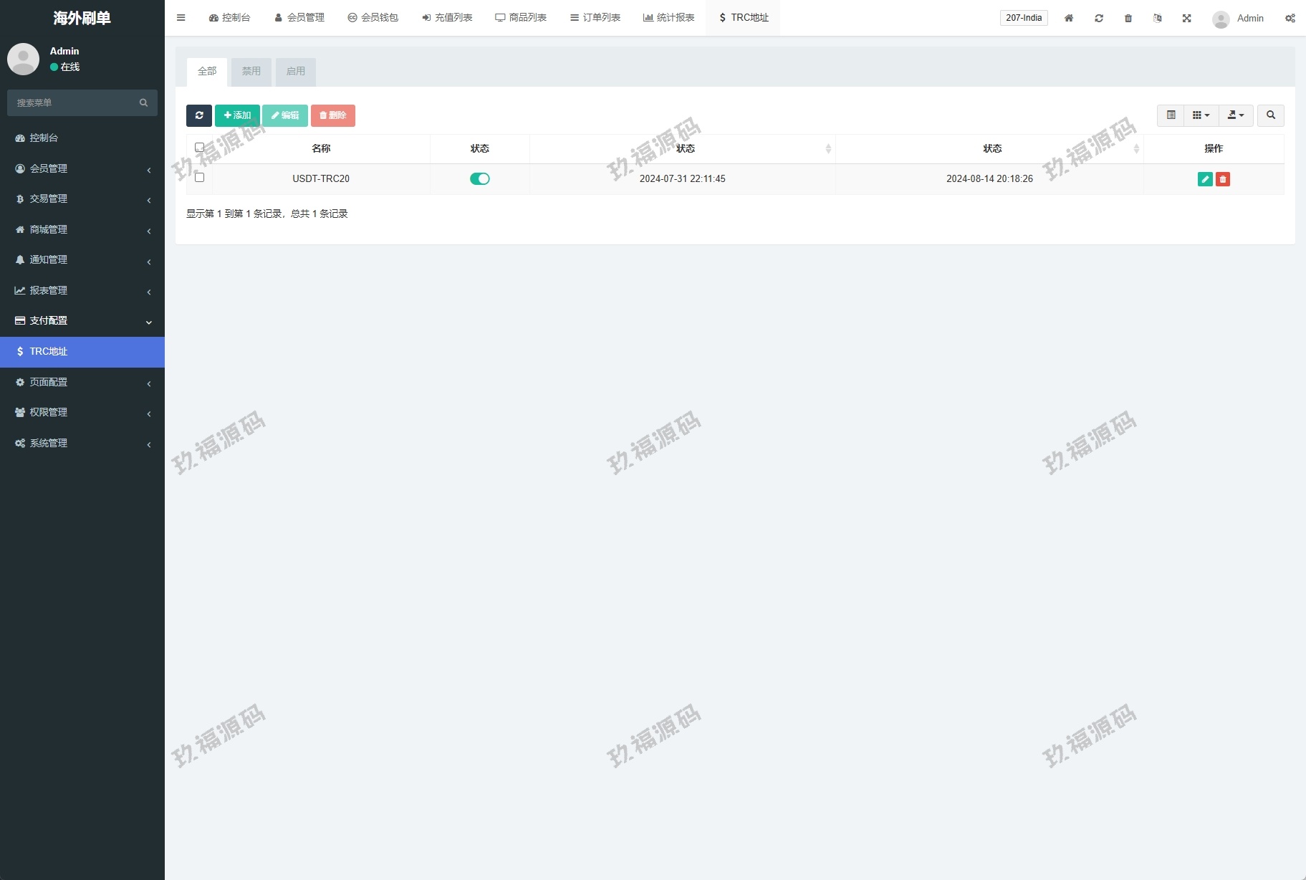The image size is (1306, 880).
Task: Click the home icon in top bar
Action: (1068, 18)
